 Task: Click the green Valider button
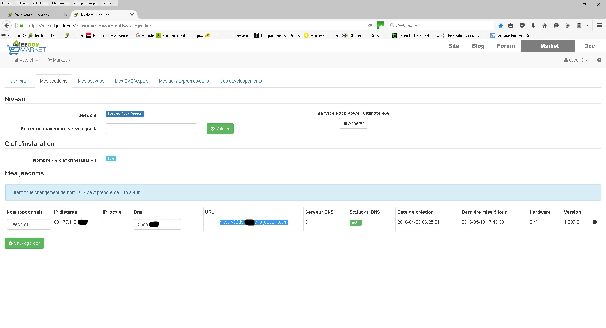[220, 129]
